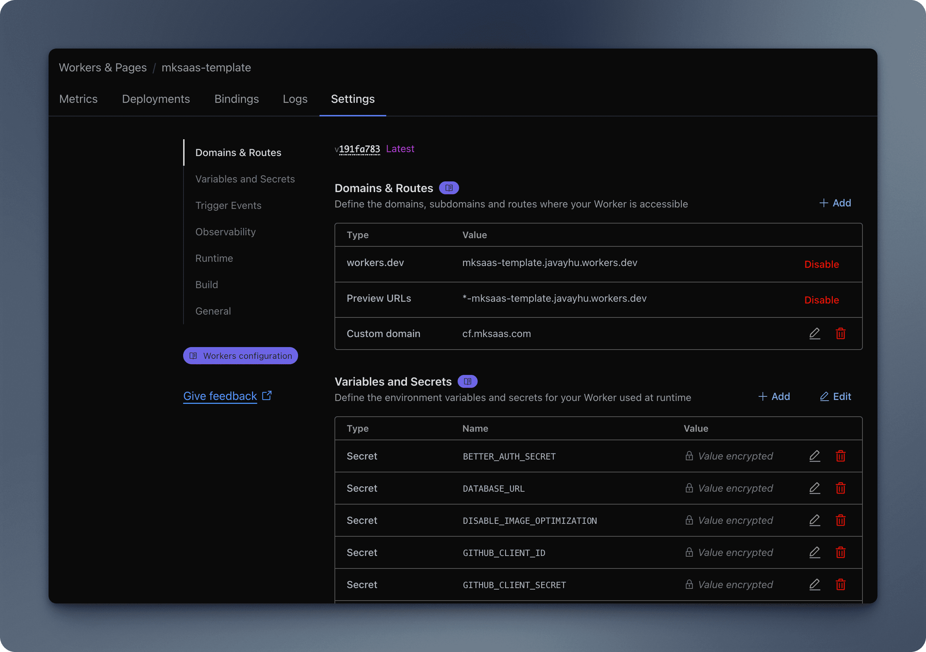Delete the DATABASE_URL secret
The height and width of the screenshot is (652, 926).
(x=840, y=488)
